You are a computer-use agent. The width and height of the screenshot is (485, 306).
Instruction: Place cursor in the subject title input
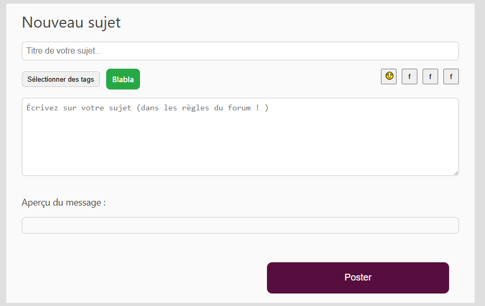pos(240,51)
